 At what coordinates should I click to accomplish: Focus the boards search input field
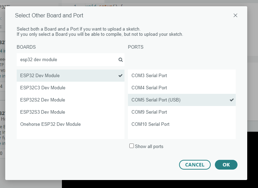66,60
